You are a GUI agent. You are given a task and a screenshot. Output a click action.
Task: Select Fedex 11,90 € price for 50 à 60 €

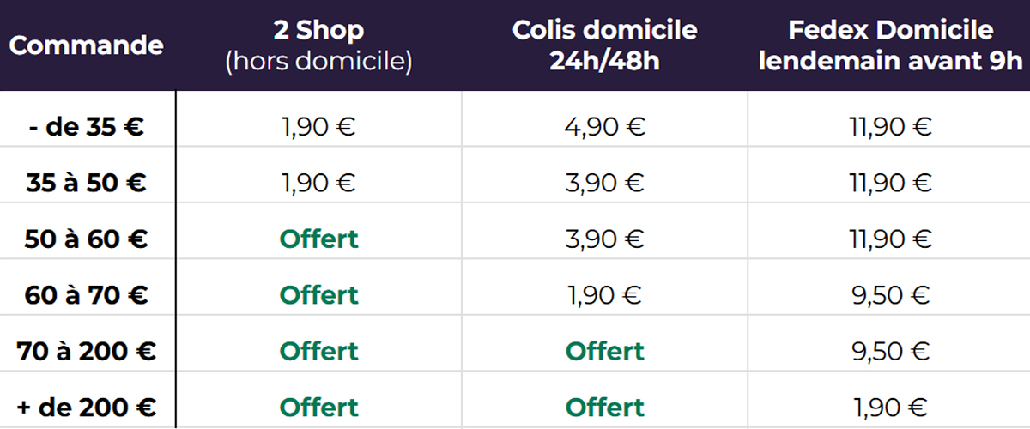tap(890, 239)
